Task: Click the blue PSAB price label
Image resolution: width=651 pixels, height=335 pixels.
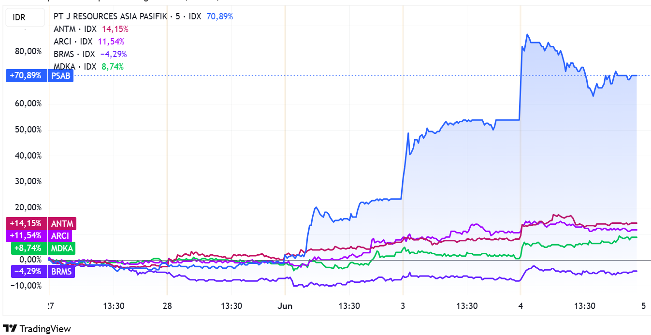Action: 60,76
